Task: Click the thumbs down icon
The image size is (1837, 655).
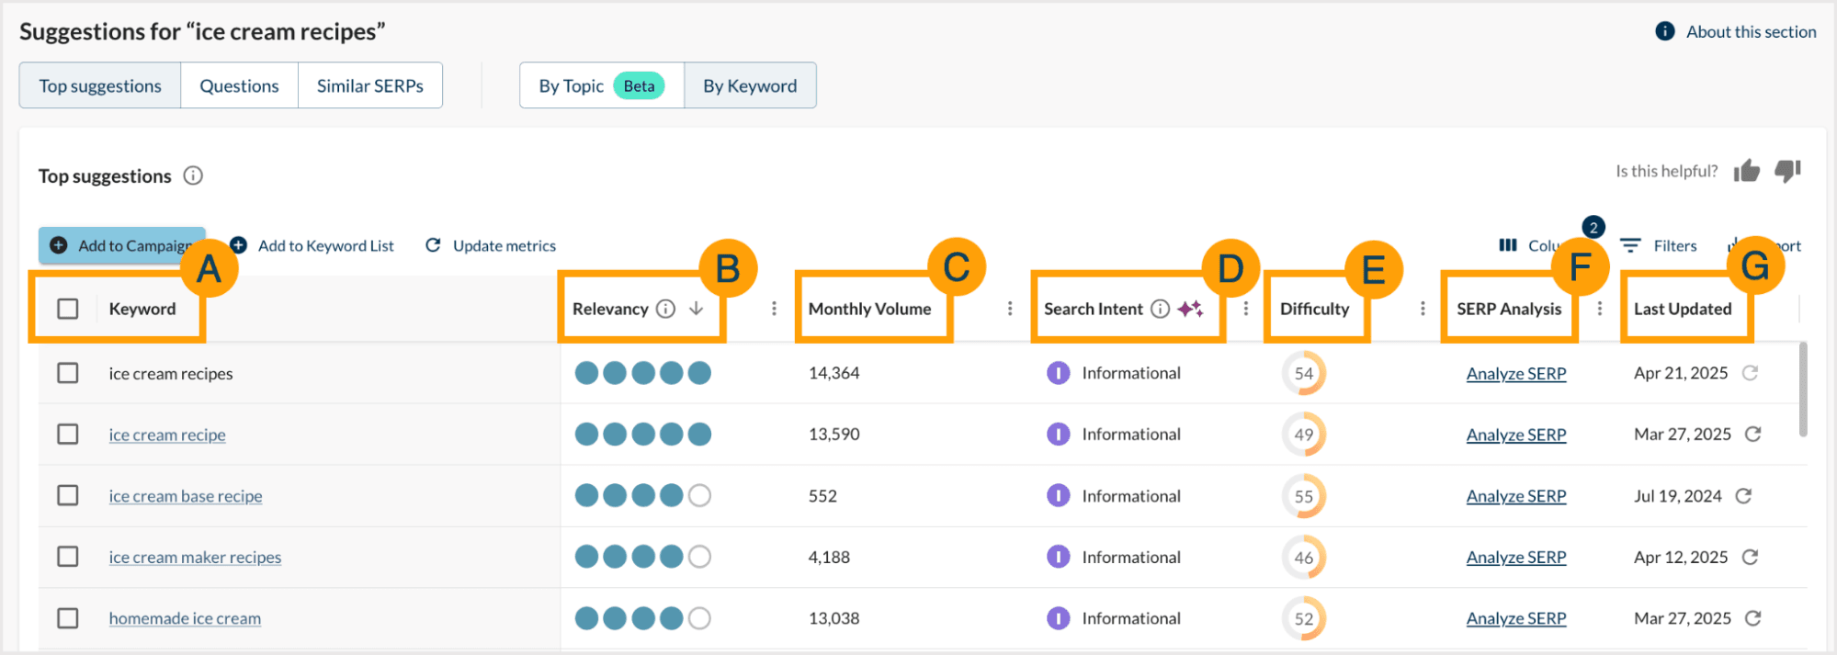Action: [1787, 171]
